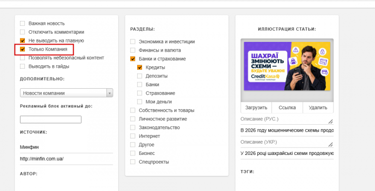Check the 'Депозиты' subsection
This screenshot has width=375, height=191.
[x=140, y=76]
